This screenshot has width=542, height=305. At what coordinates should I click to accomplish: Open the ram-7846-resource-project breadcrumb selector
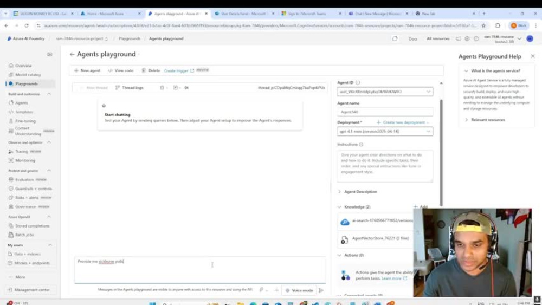(x=82, y=38)
